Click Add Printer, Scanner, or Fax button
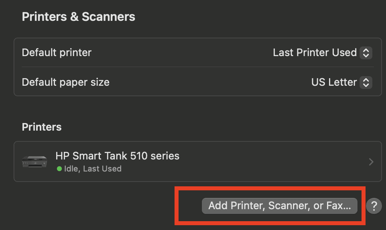 279,206
